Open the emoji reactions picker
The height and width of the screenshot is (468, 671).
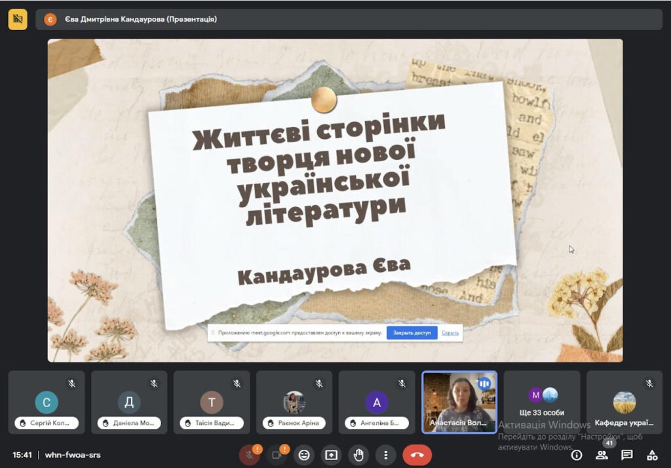tap(304, 455)
